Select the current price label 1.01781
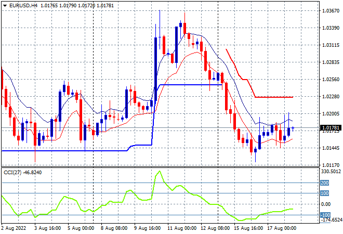 click(331, 127)
